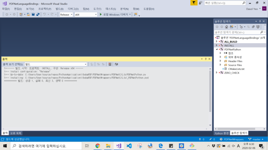Click the Solution Explorer view switch icon
This screenshot has height=150, width=268.
232,27
